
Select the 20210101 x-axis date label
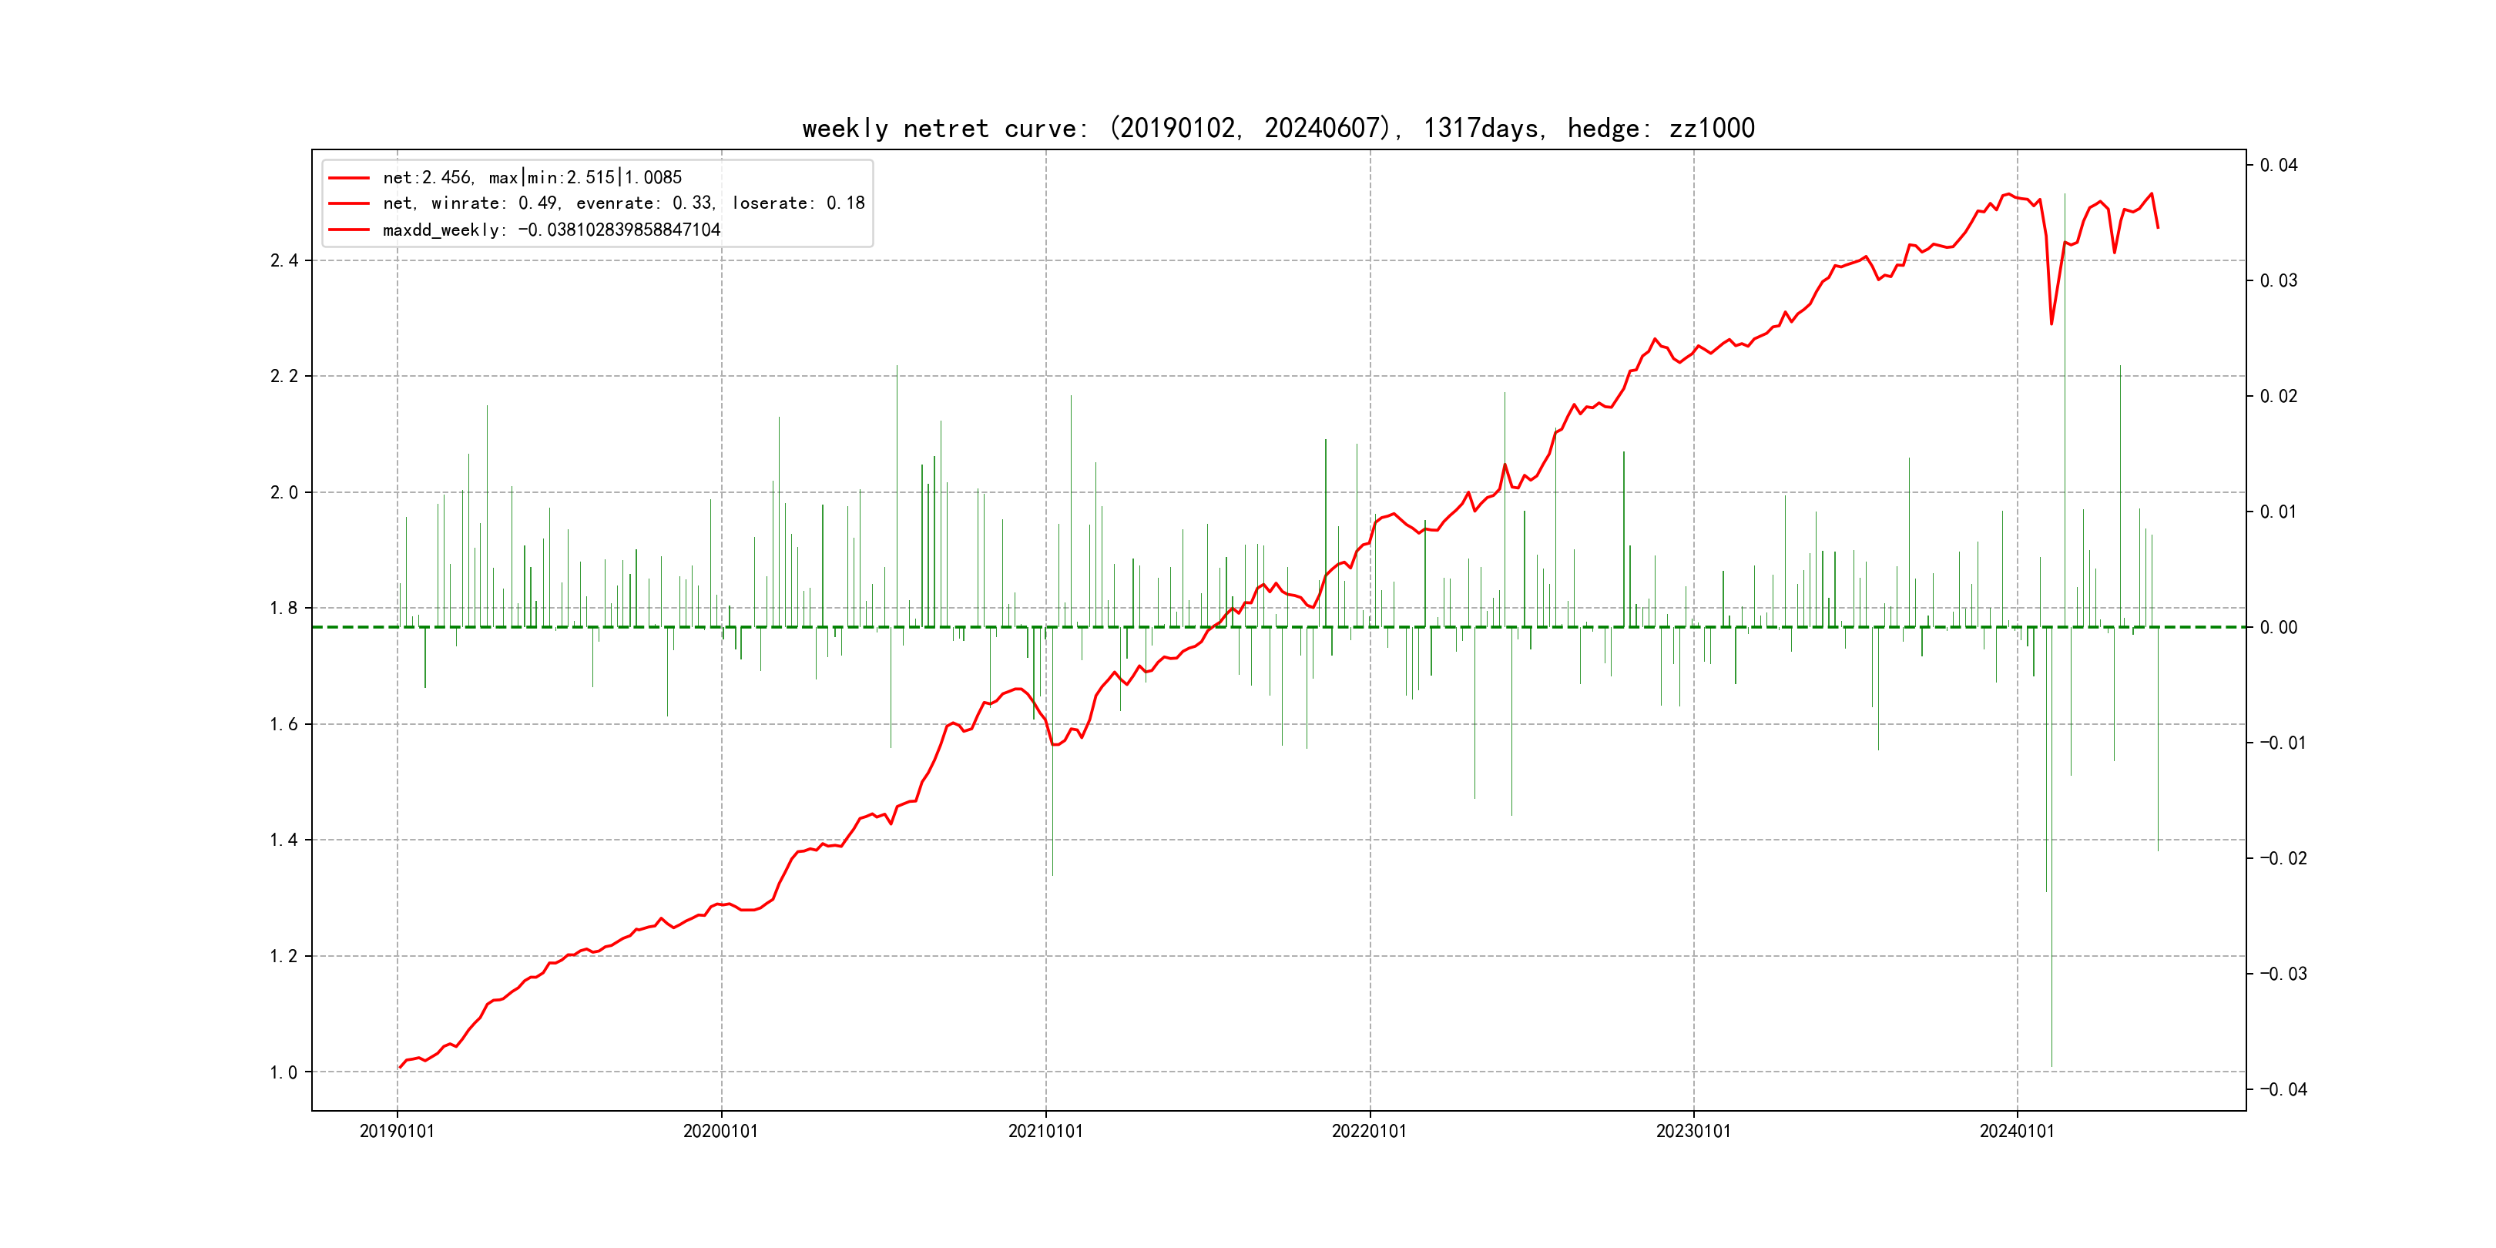click(x=1045, y=1131)
